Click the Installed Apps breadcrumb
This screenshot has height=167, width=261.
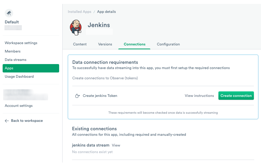(79, 12)
